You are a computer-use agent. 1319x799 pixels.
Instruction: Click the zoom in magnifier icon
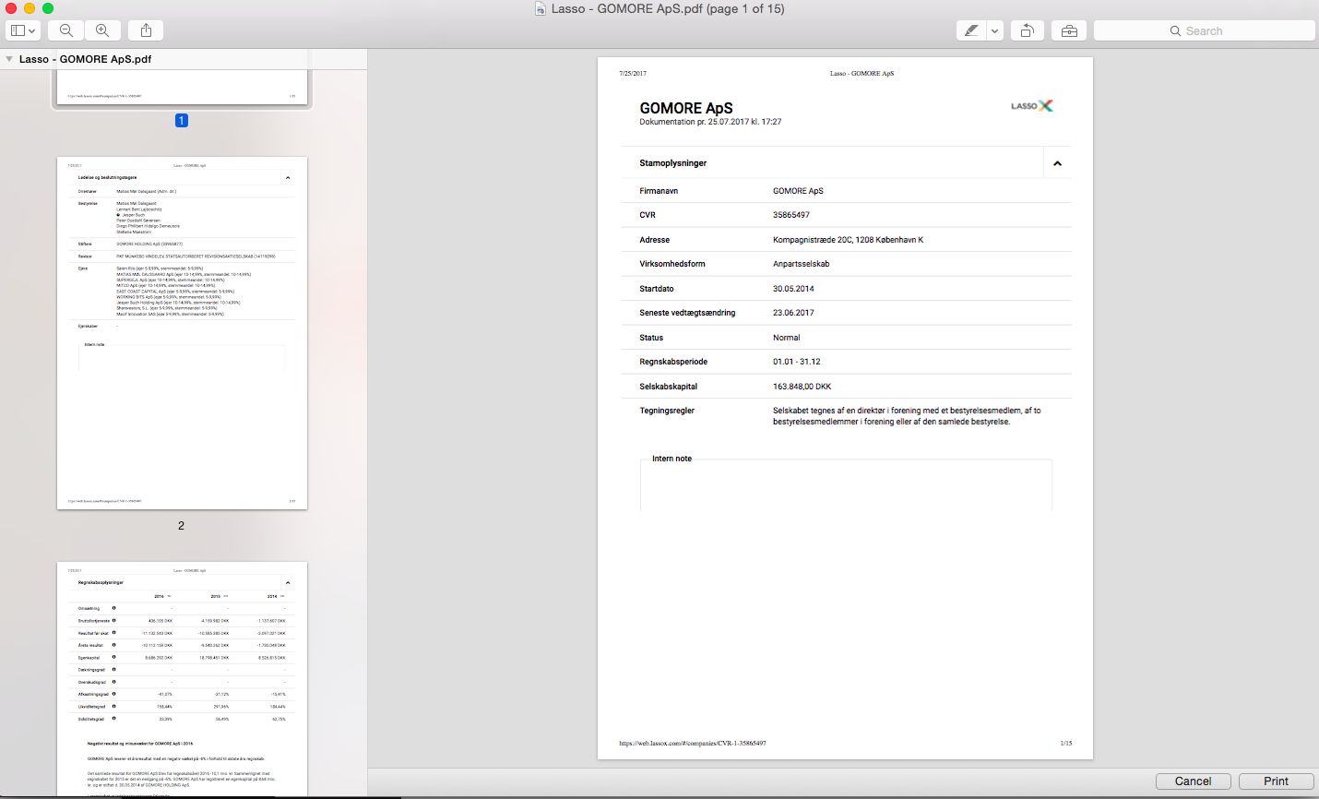[102, 30]
